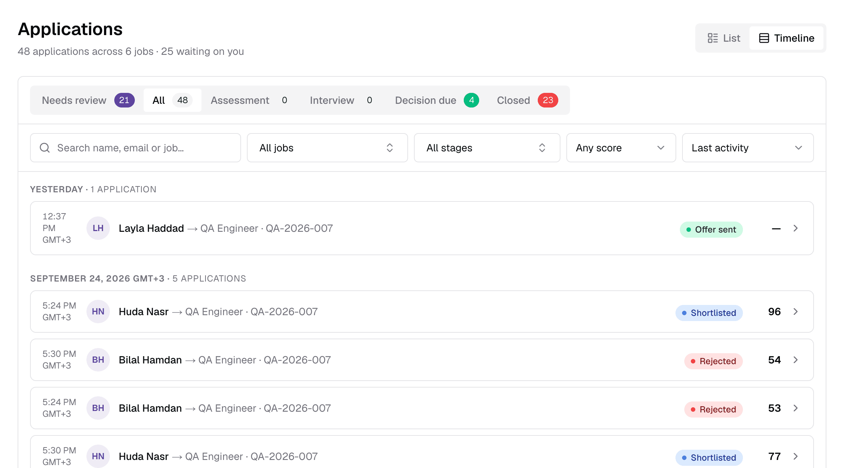Select the All applications tab

172,100
